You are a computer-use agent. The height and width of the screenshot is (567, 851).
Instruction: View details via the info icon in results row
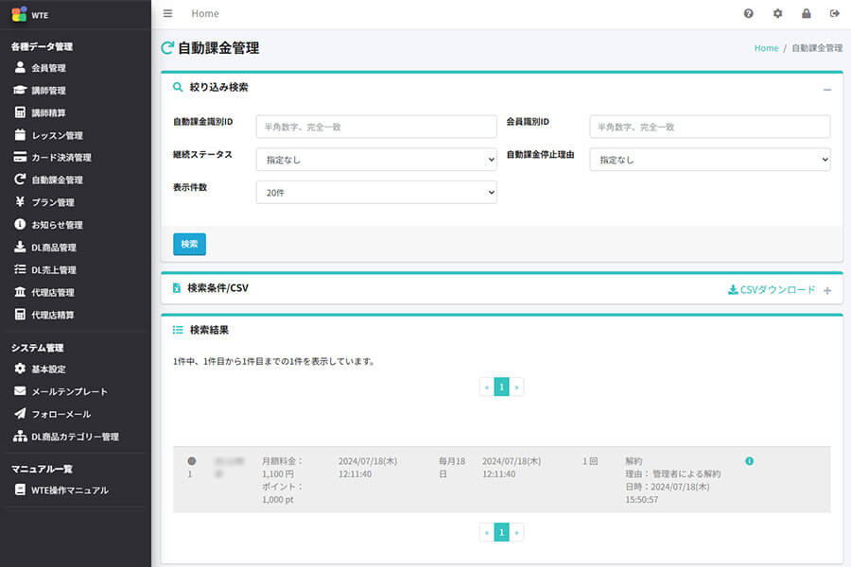(750, 460)
